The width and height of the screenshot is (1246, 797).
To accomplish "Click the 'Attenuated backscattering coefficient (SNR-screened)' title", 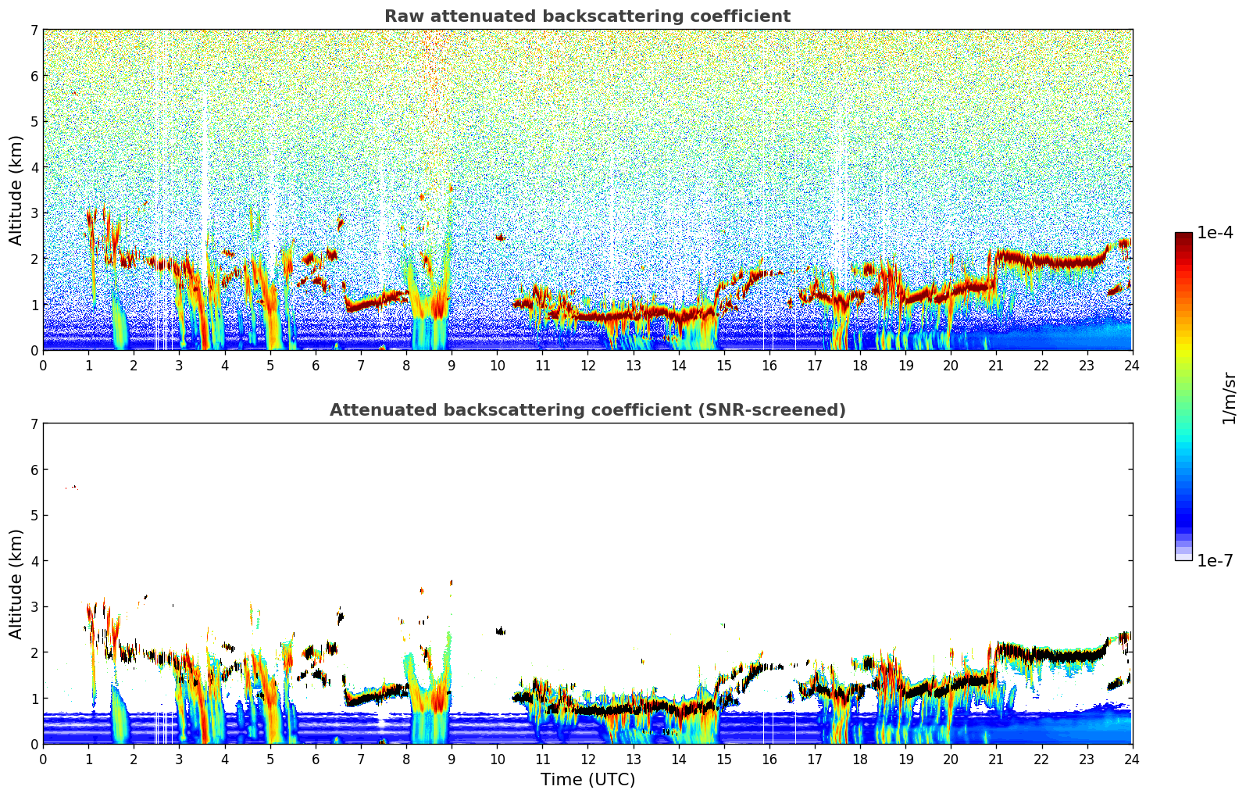I will (587, 410).
